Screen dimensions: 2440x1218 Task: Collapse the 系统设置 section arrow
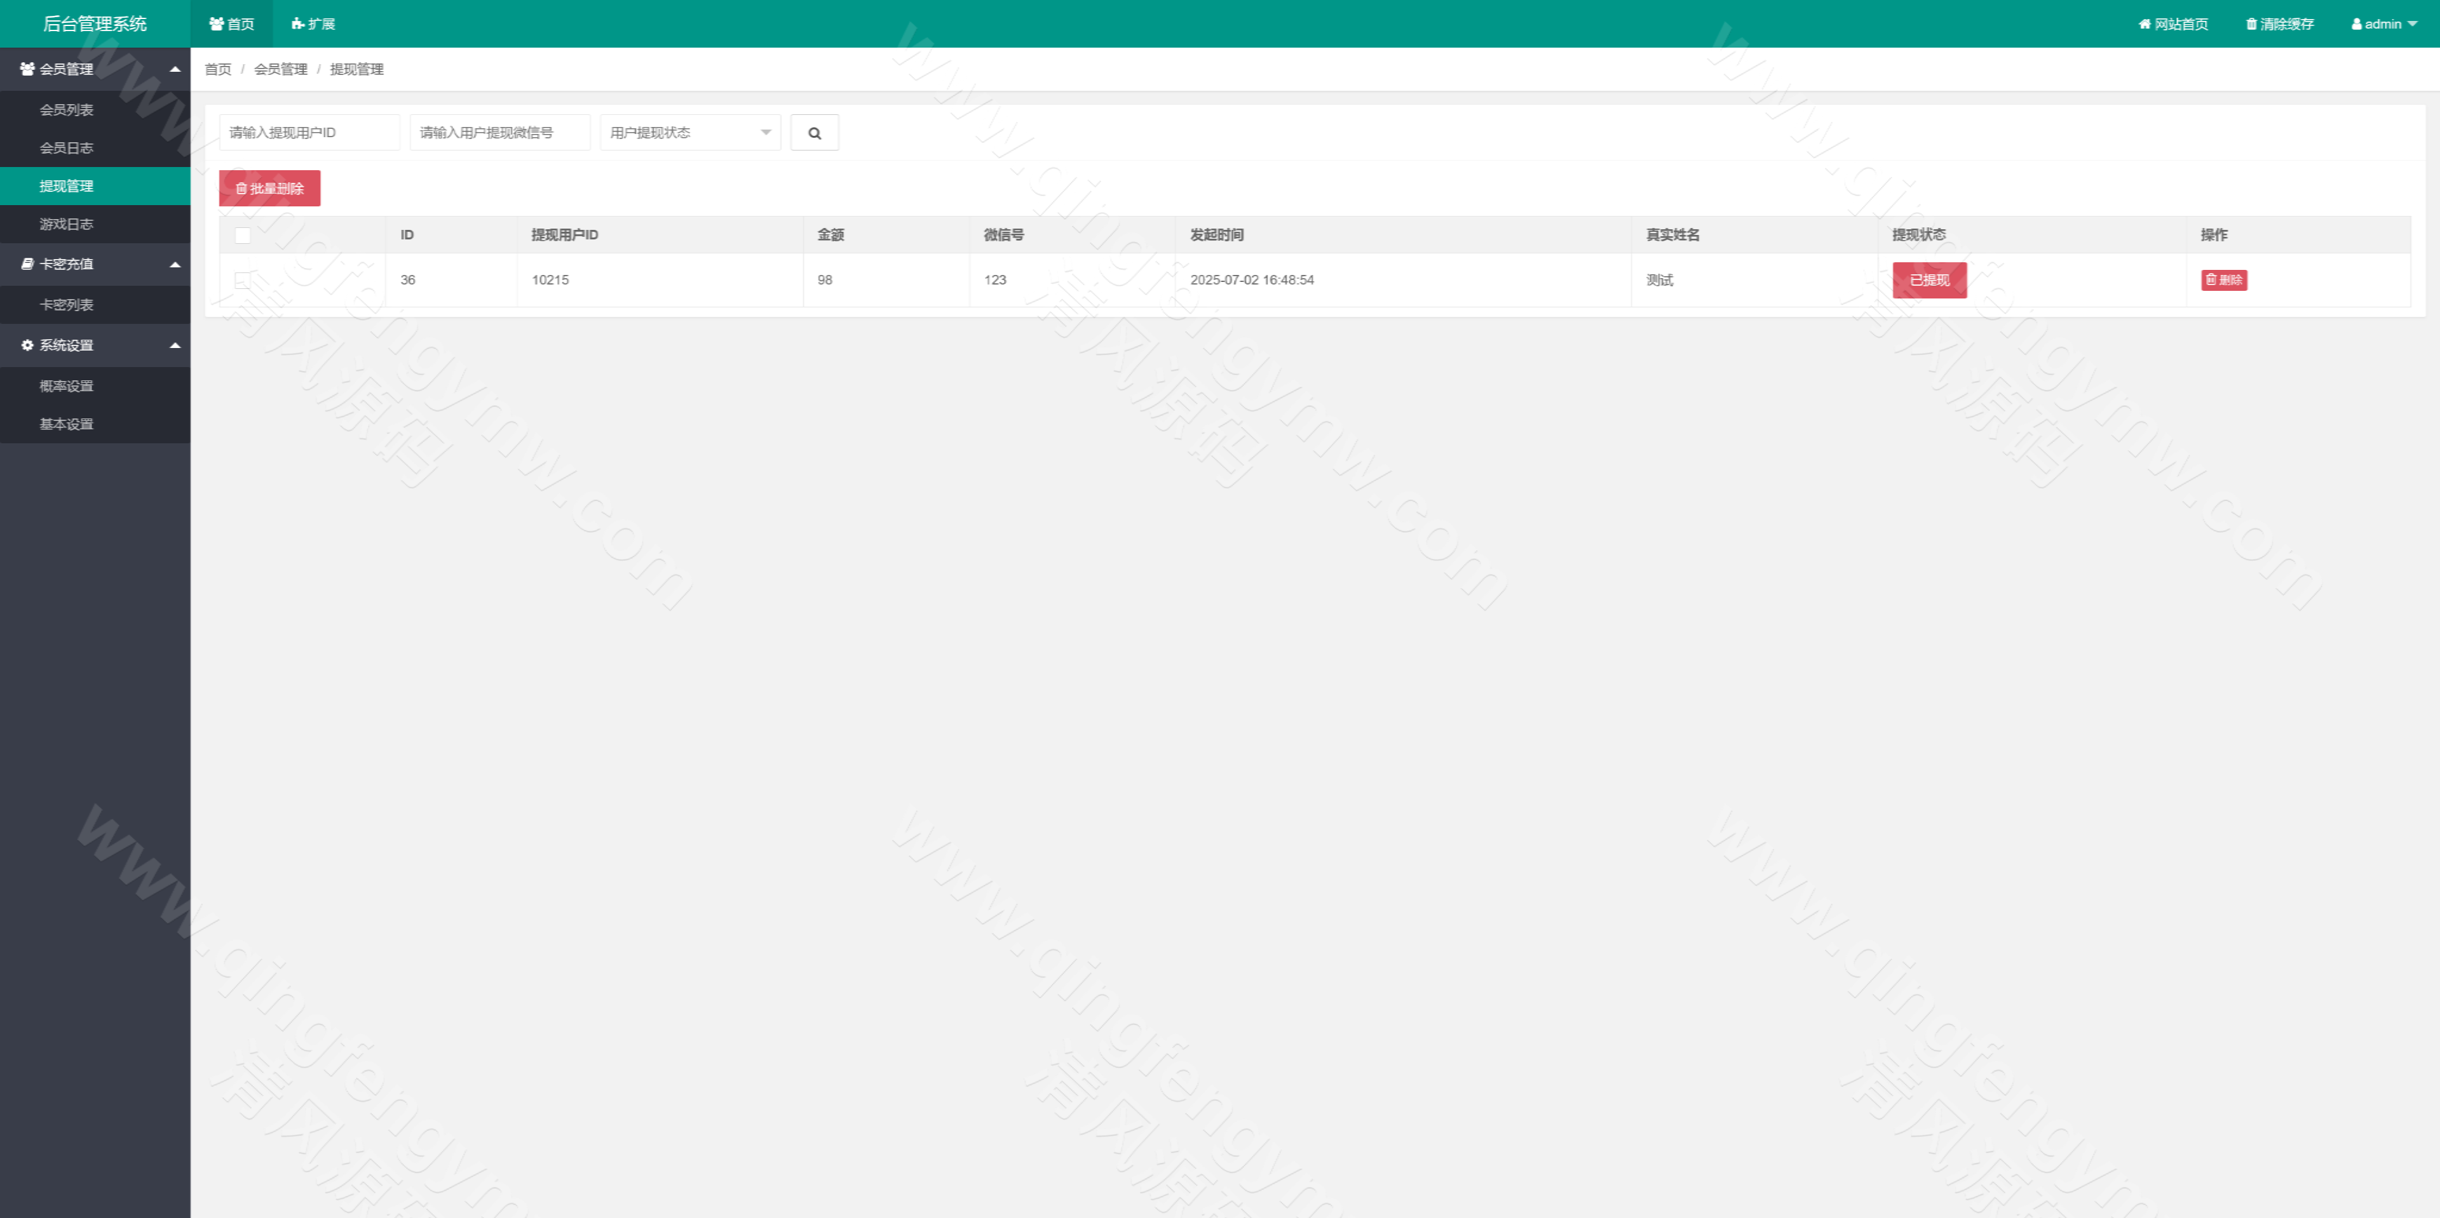click(175, 345)
